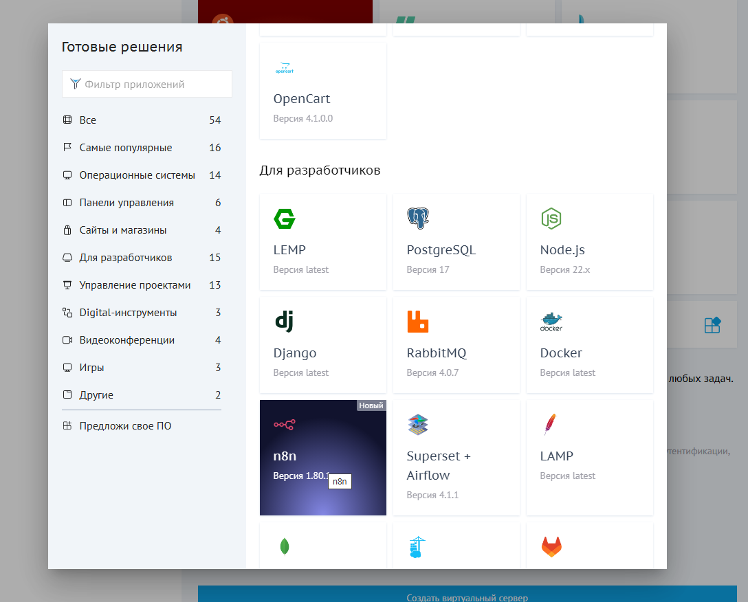Screen dimensions: 748x602
Task: Open Сайты и магазины category
Action: tap(142, 230)
